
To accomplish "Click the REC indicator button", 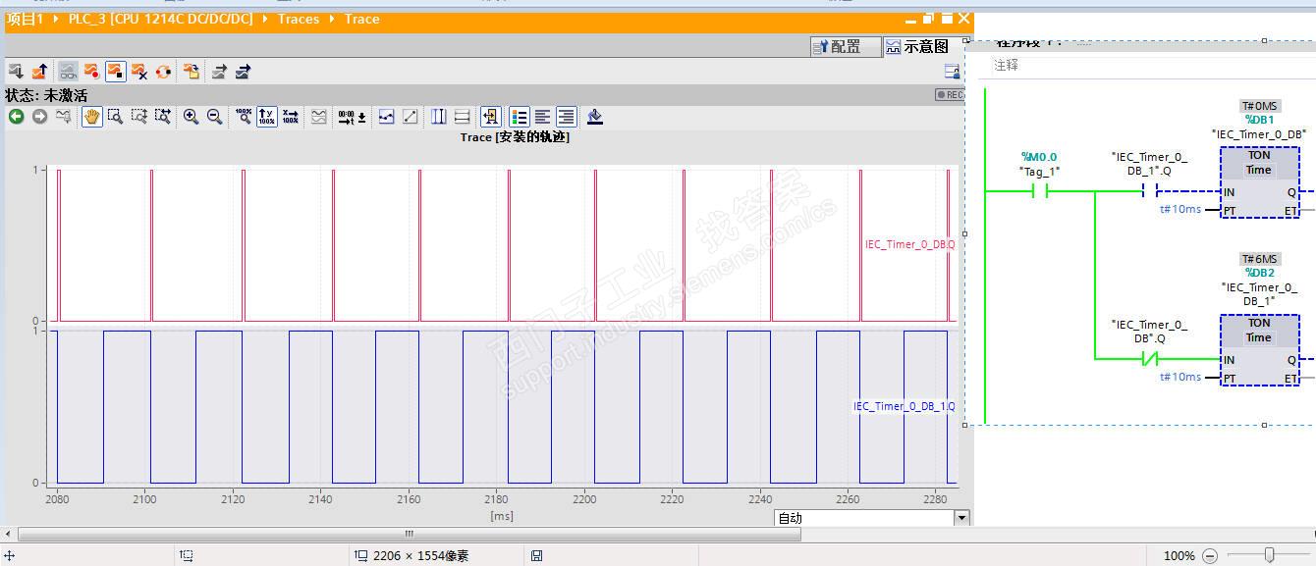I will click(950, 95).
